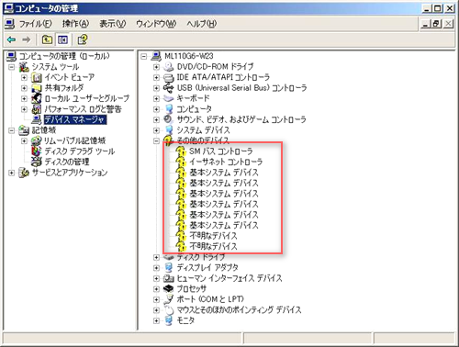The width and height of the screenshot is (459, 347).
Task: Click the USB コントローラ icon
Action: (169, 88)
